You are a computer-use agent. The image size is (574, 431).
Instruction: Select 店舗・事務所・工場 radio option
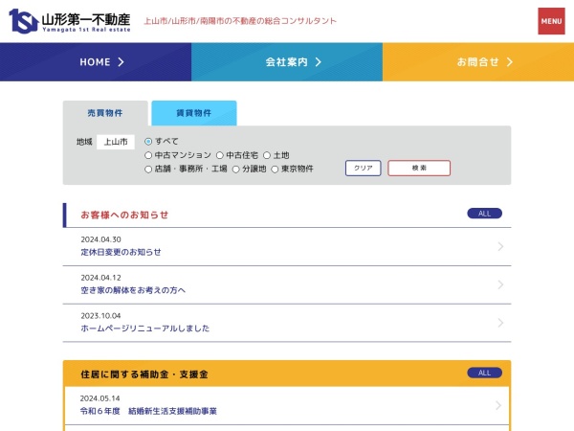(148, 170)
